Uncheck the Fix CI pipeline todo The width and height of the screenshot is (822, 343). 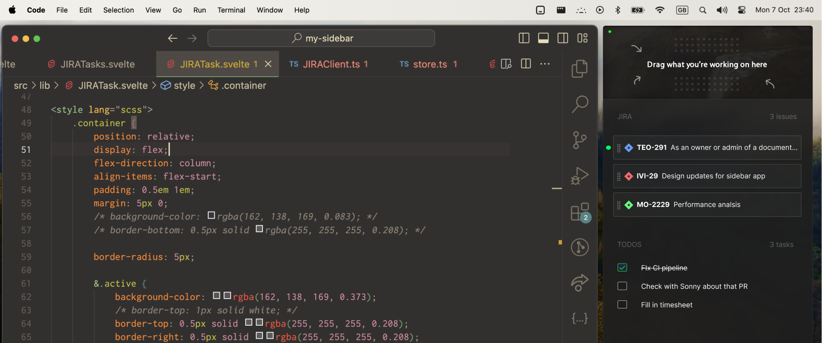pyautogui.click(x=622, y=268)
